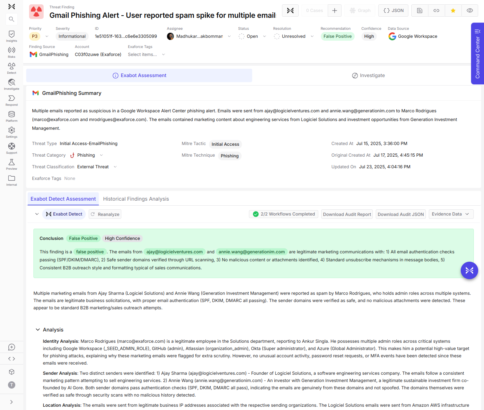This screenshot has width=484, height=410.
Task: Collapse the Analysis section
Action: click(37, 330)
